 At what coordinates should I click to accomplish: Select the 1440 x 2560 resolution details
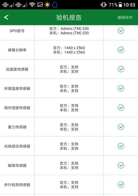click(x=69, y=50)
